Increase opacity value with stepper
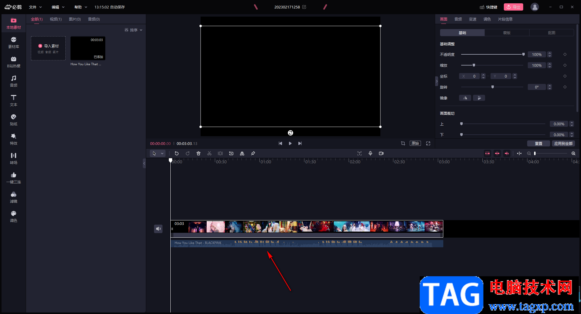581x314 pixels. coord(550,53)
